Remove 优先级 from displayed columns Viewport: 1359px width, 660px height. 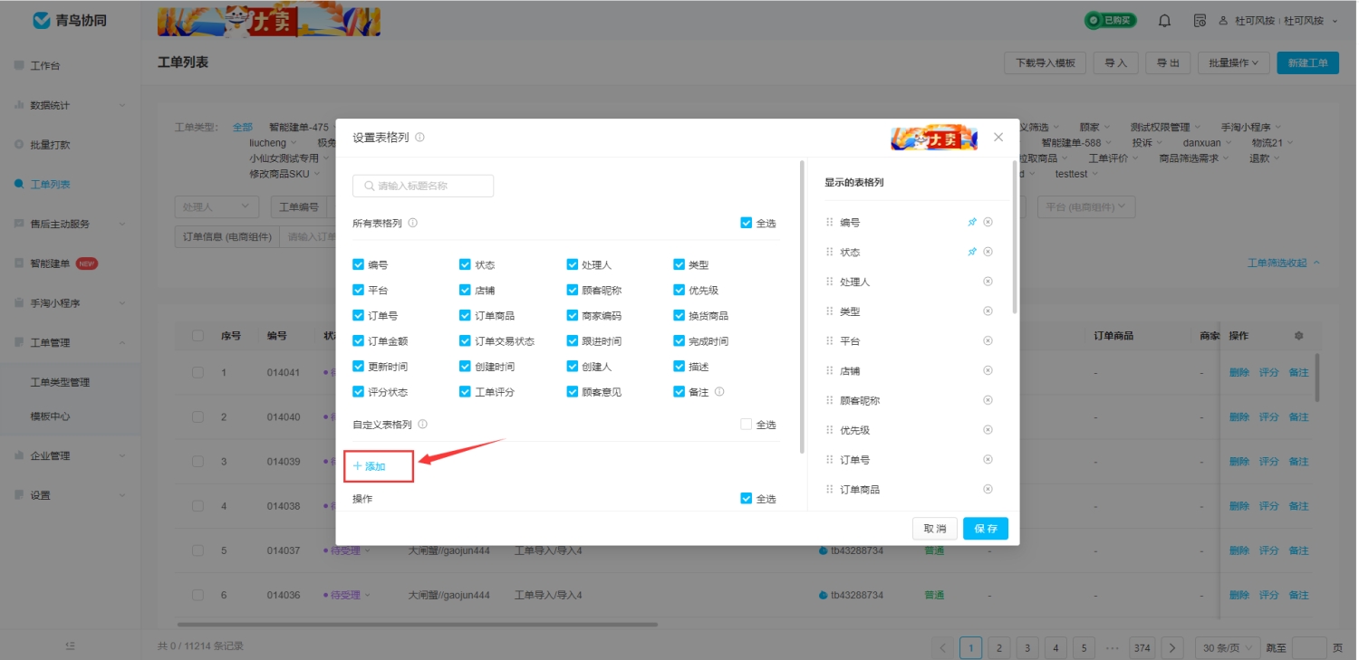(988, 430)
